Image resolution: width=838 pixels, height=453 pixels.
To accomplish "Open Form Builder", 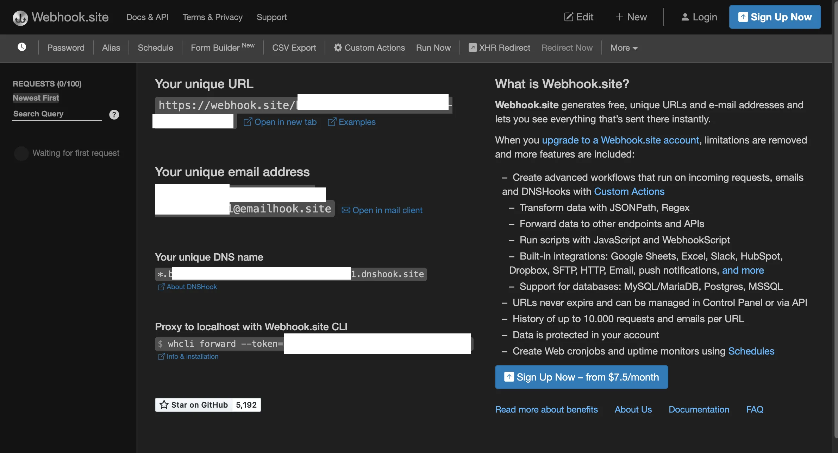I will [223, 47].
